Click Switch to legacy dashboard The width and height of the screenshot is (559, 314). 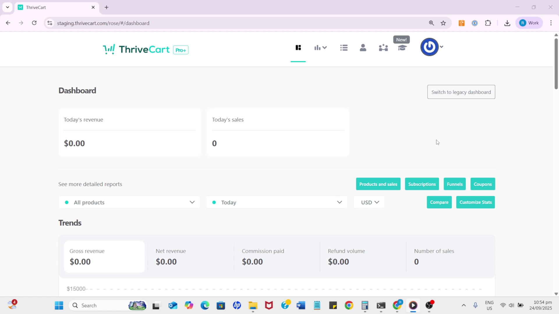[x=461, y=92]
